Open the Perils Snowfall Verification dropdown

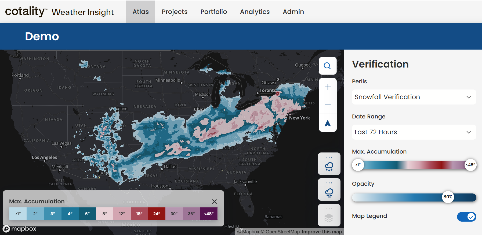[414, 97]
